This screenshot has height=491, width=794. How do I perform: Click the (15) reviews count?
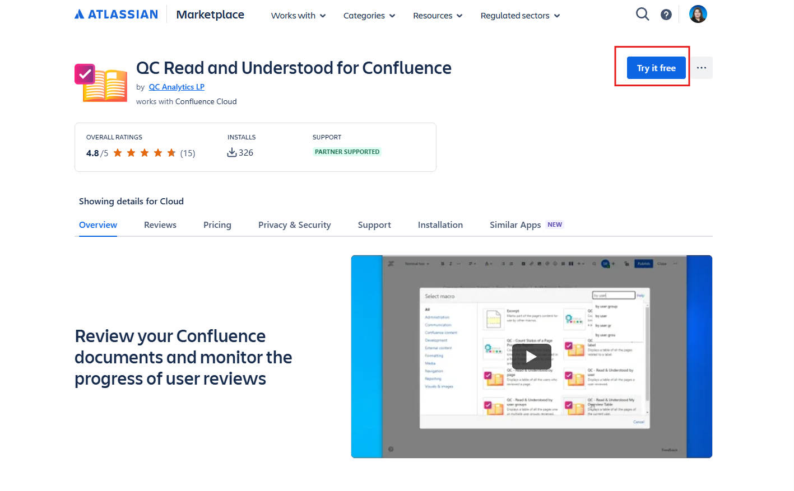pos(188,153)
